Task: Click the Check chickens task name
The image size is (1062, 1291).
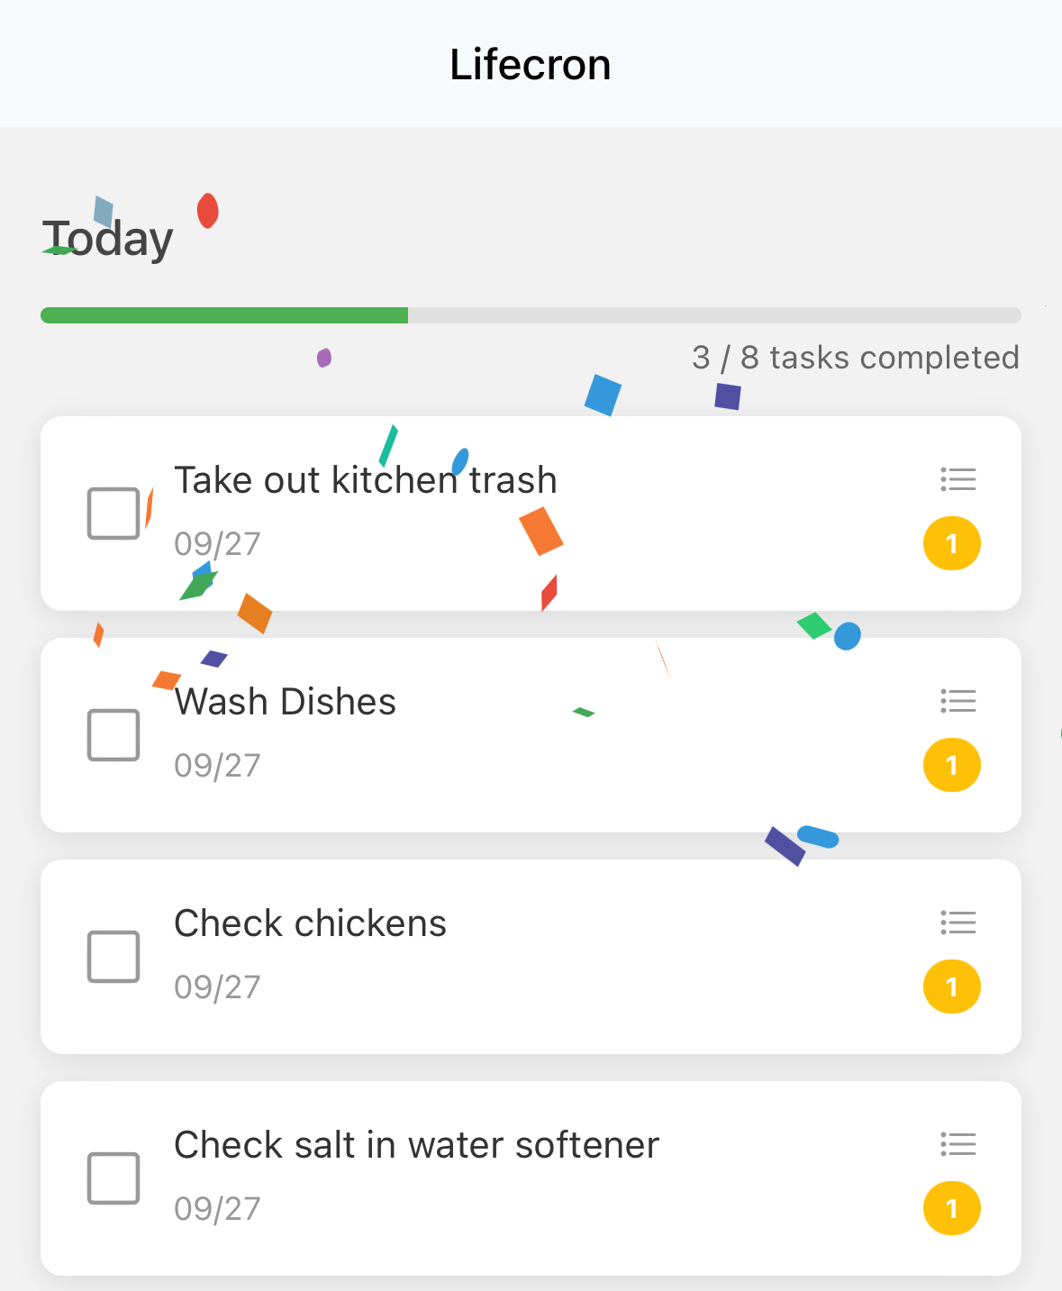Action: (310, 923)
